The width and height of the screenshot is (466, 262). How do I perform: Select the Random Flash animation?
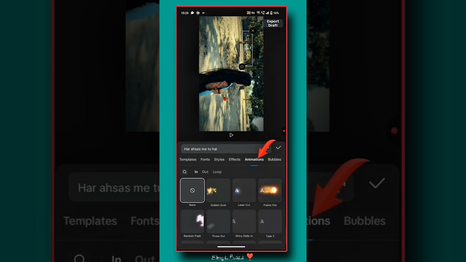192,221
